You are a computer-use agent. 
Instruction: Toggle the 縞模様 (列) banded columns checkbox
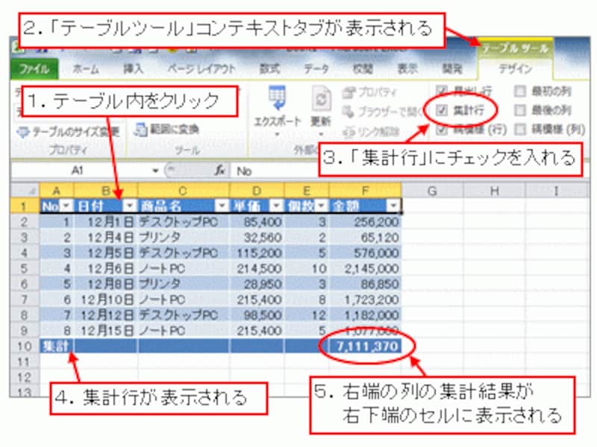click(519, 130)
